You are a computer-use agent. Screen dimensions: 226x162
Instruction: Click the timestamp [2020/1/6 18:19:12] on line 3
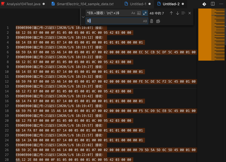[x=75, y=38]
